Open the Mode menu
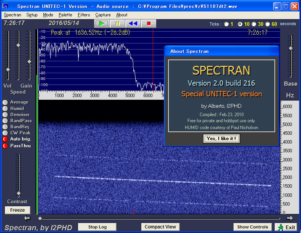 (x=48, y=15)
